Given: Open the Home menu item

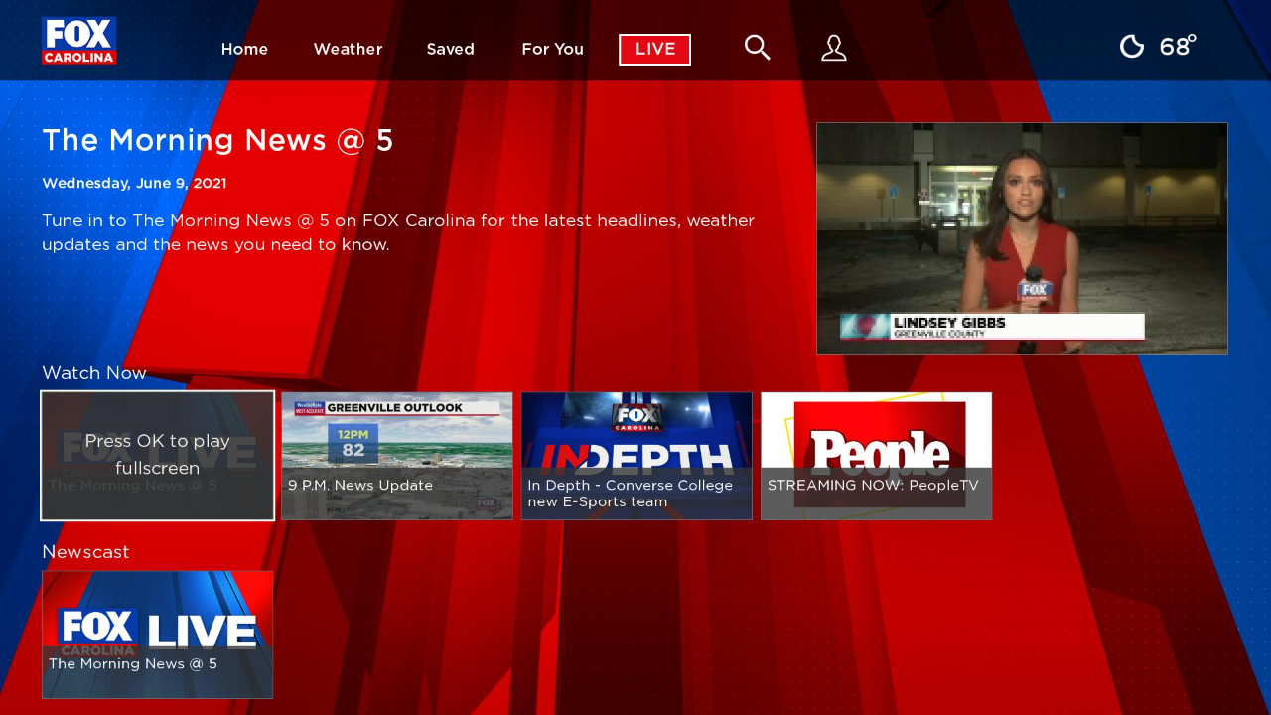Looking at the screenshot, I should point(244,49).
